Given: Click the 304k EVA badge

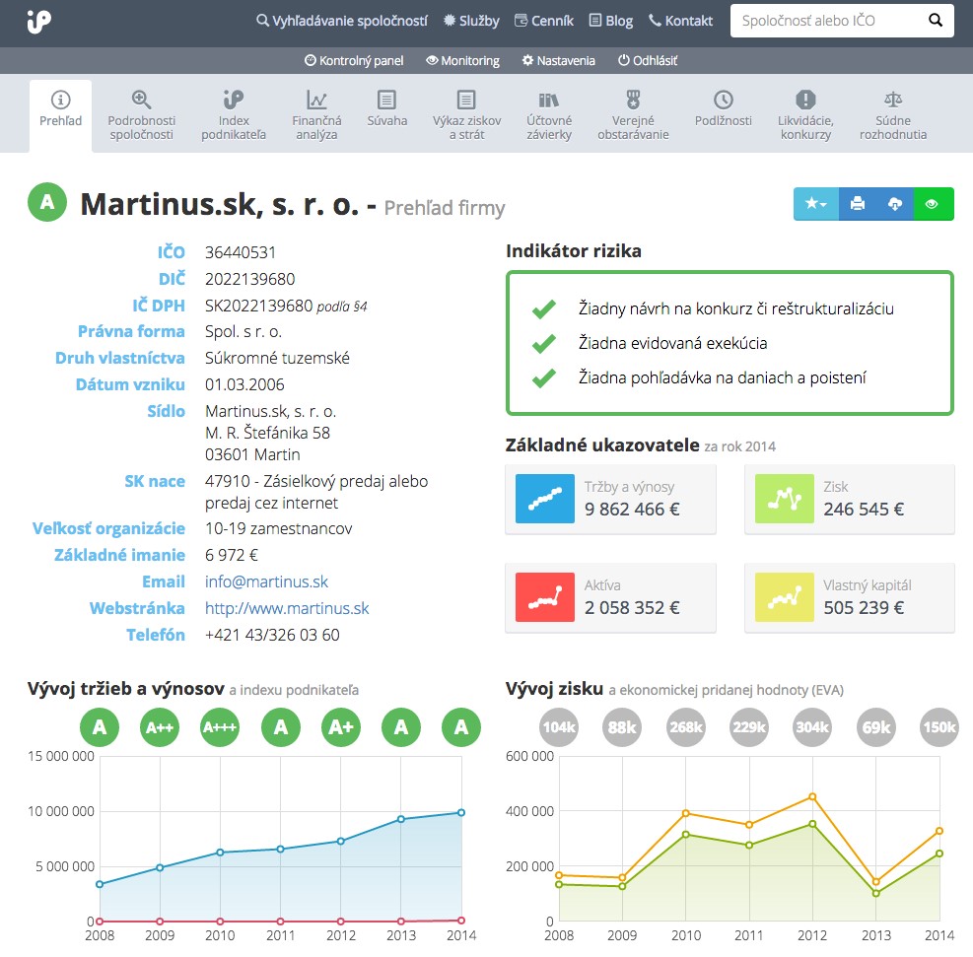Looking at the screenshot, I should (813, 727).
